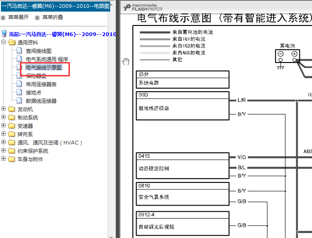Click the title bar 一汽马自达--睿翼(M6)--2009--2010--电路图

pos(56,6)
